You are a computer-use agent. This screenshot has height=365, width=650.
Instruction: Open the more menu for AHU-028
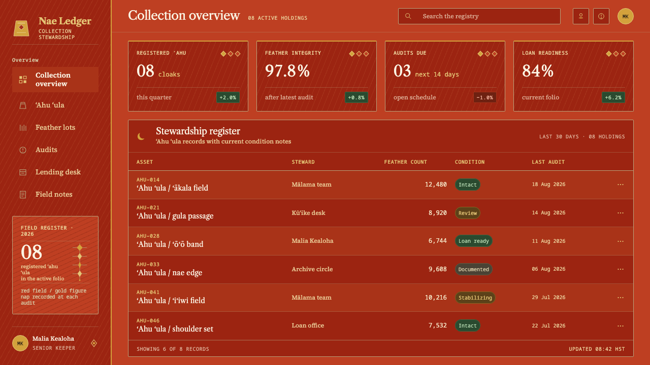(x=621, y=241)
